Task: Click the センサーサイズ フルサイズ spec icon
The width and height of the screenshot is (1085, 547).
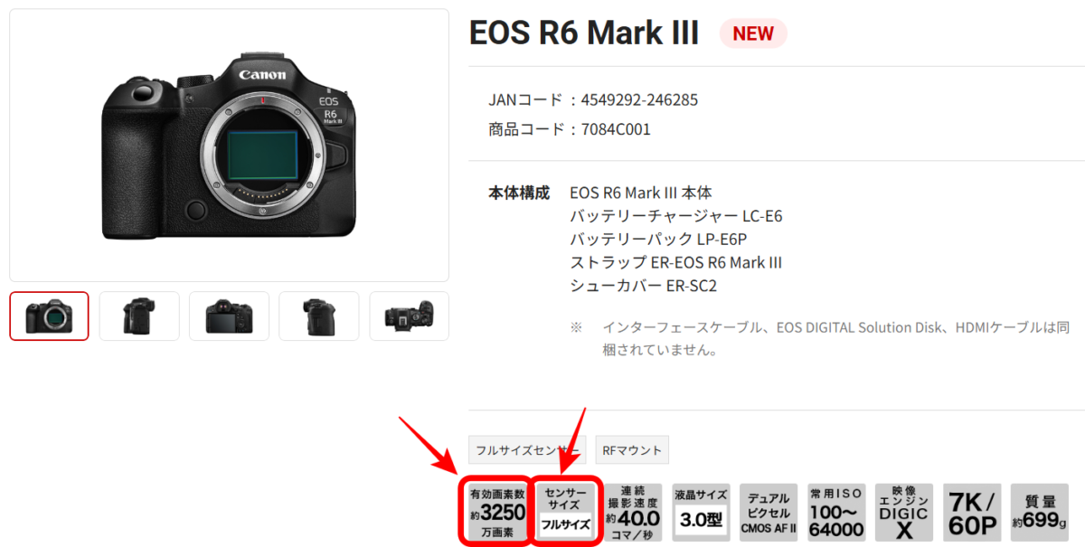Action: (566, 512)
